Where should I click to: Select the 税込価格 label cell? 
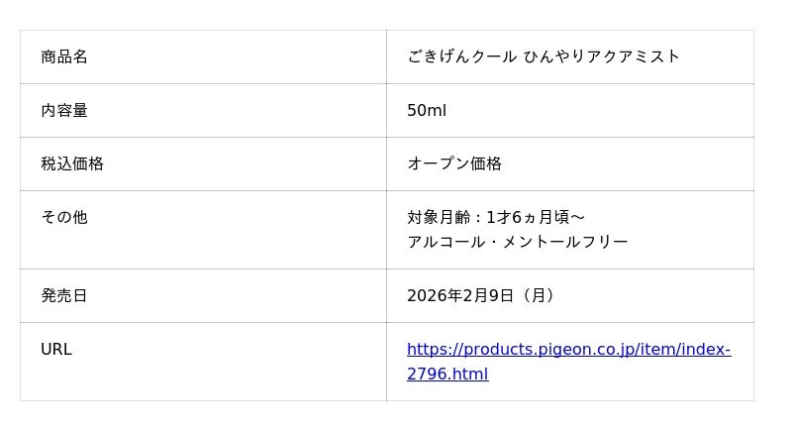[x=72, y=163]
